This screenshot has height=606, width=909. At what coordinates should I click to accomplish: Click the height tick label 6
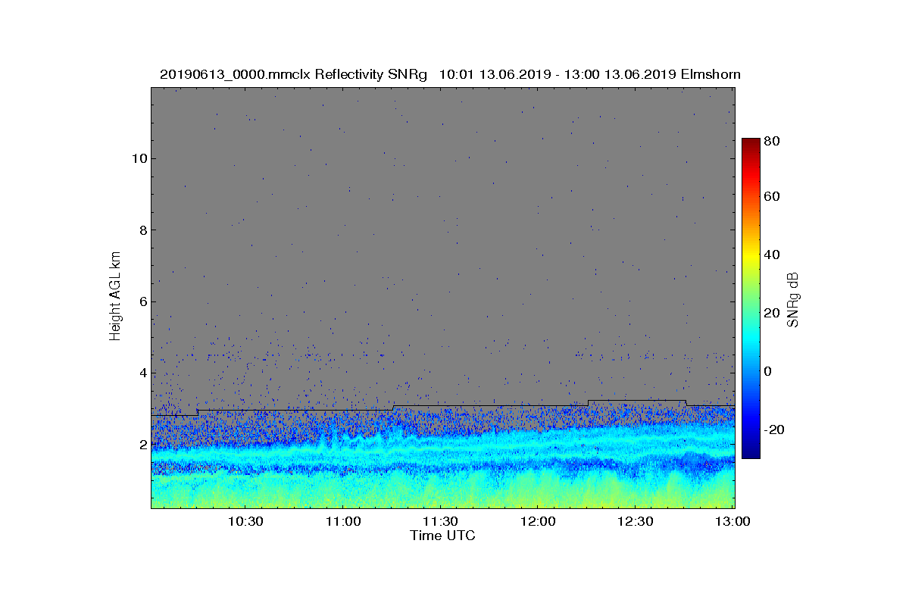click(142, 301)
